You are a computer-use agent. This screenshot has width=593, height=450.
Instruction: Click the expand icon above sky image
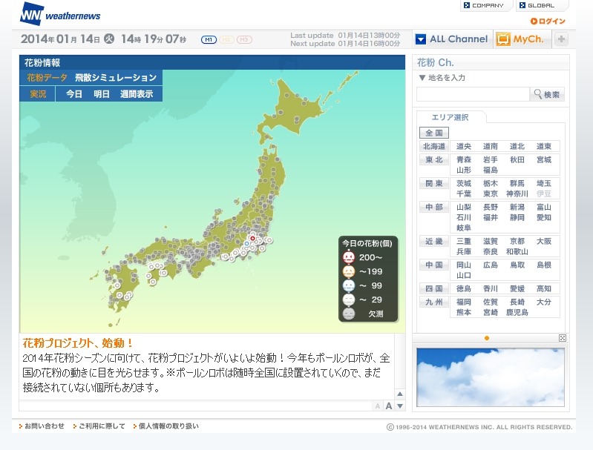click(x=563, y=338)
